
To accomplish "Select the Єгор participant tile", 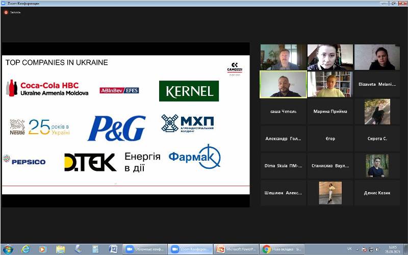I will (330, 139).
